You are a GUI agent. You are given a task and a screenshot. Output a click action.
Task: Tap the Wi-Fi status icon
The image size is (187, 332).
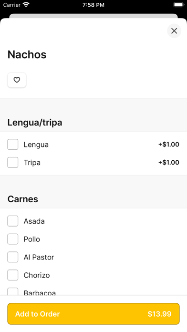[26, 5]
